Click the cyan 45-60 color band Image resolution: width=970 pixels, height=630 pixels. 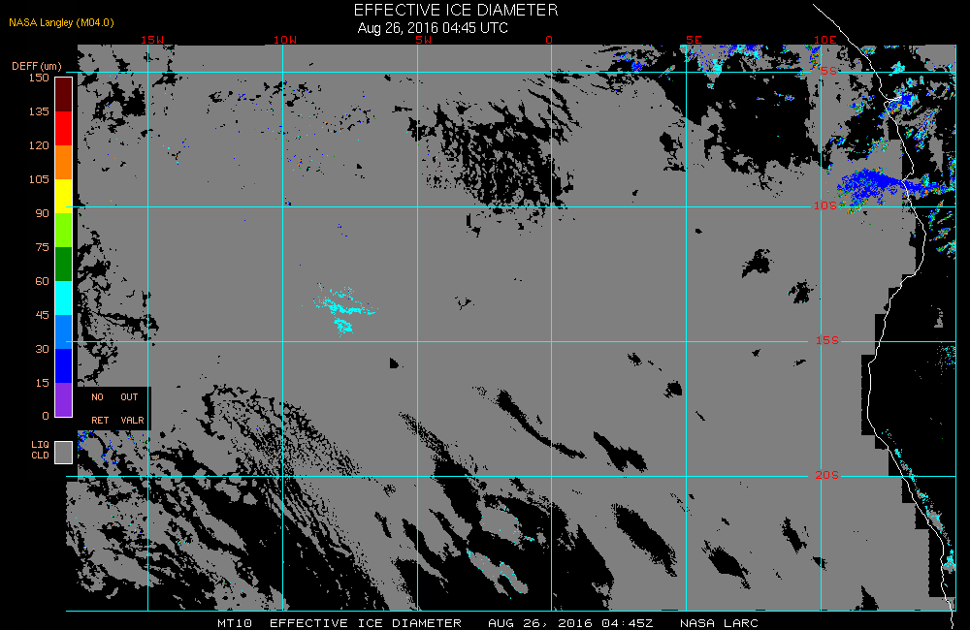click(64, 299)
